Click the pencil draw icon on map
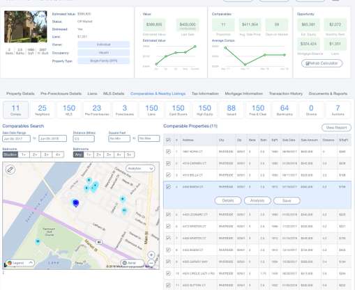Image resolution: width=355 pixels, height=290 pixels. (10, 170)
